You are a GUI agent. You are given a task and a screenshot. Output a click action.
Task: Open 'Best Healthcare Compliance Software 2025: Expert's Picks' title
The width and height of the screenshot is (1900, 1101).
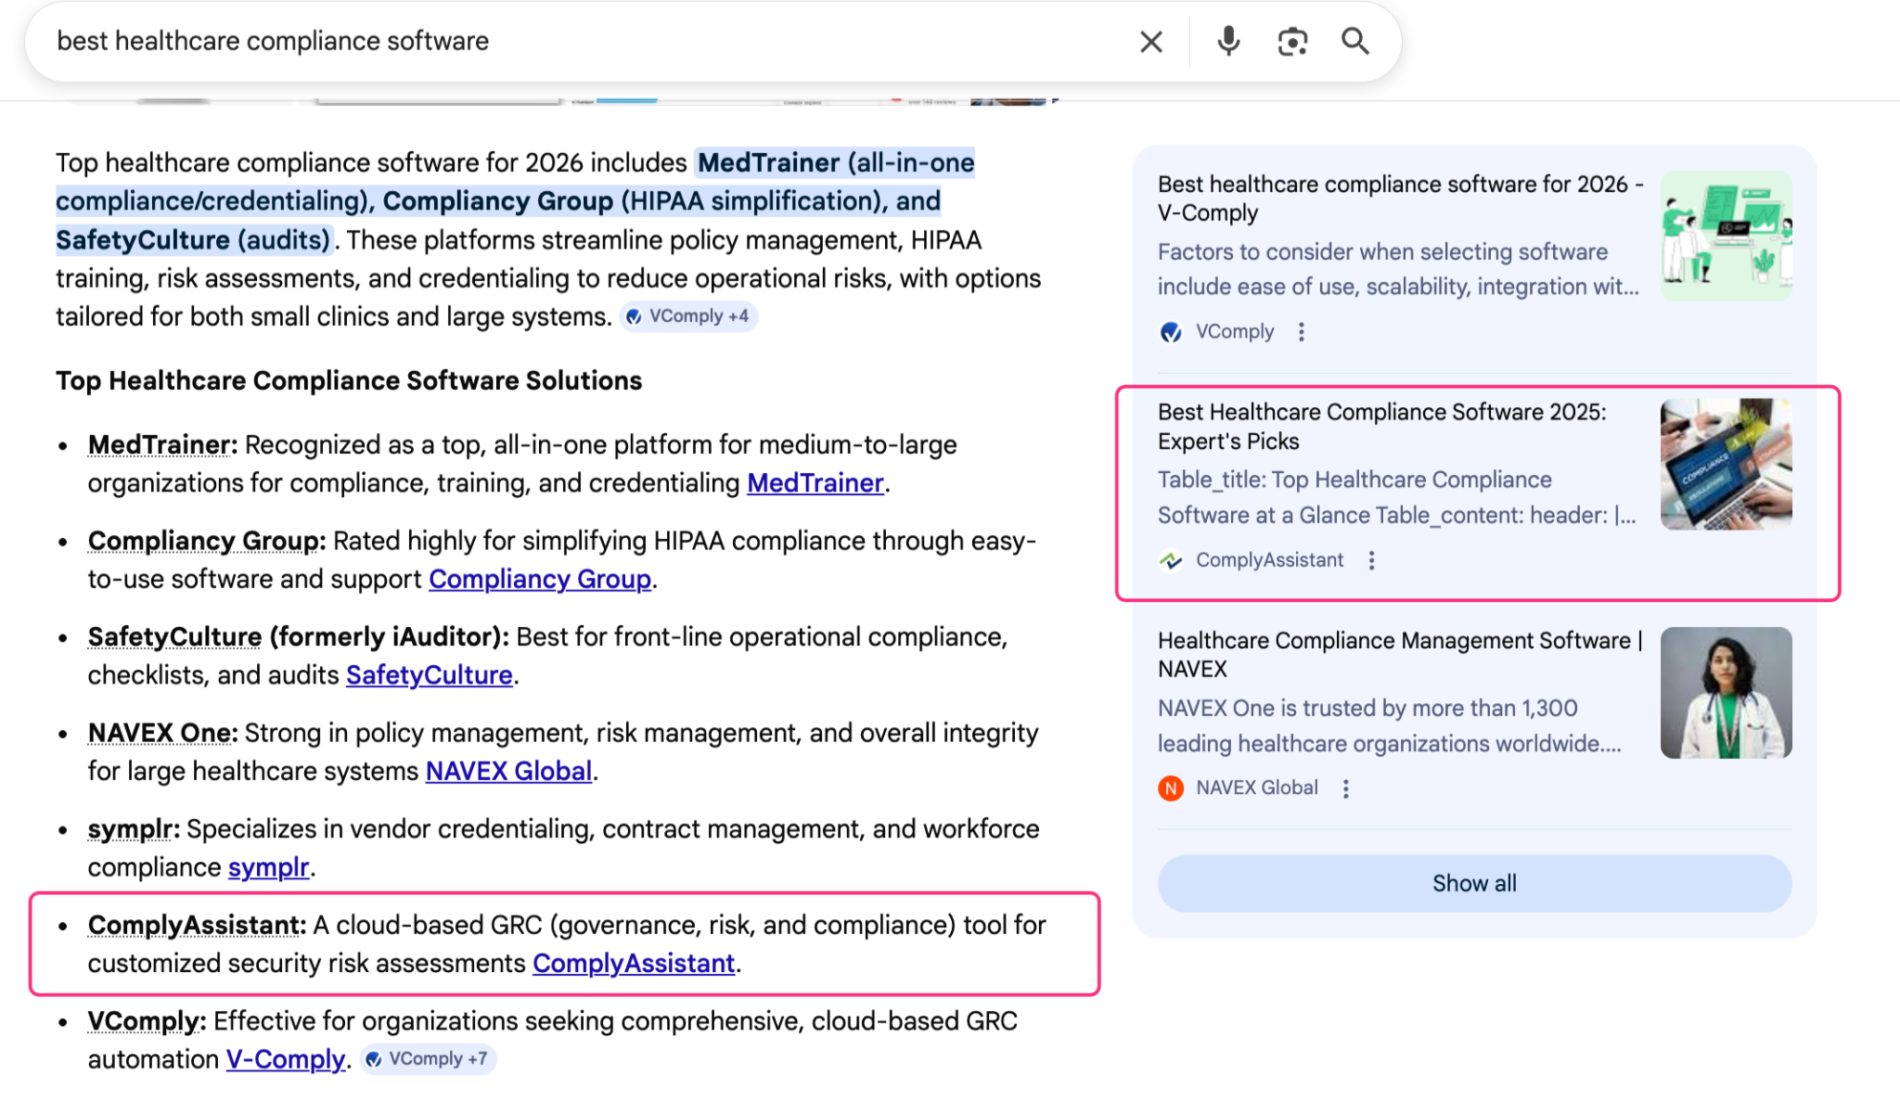[1382, 427]
